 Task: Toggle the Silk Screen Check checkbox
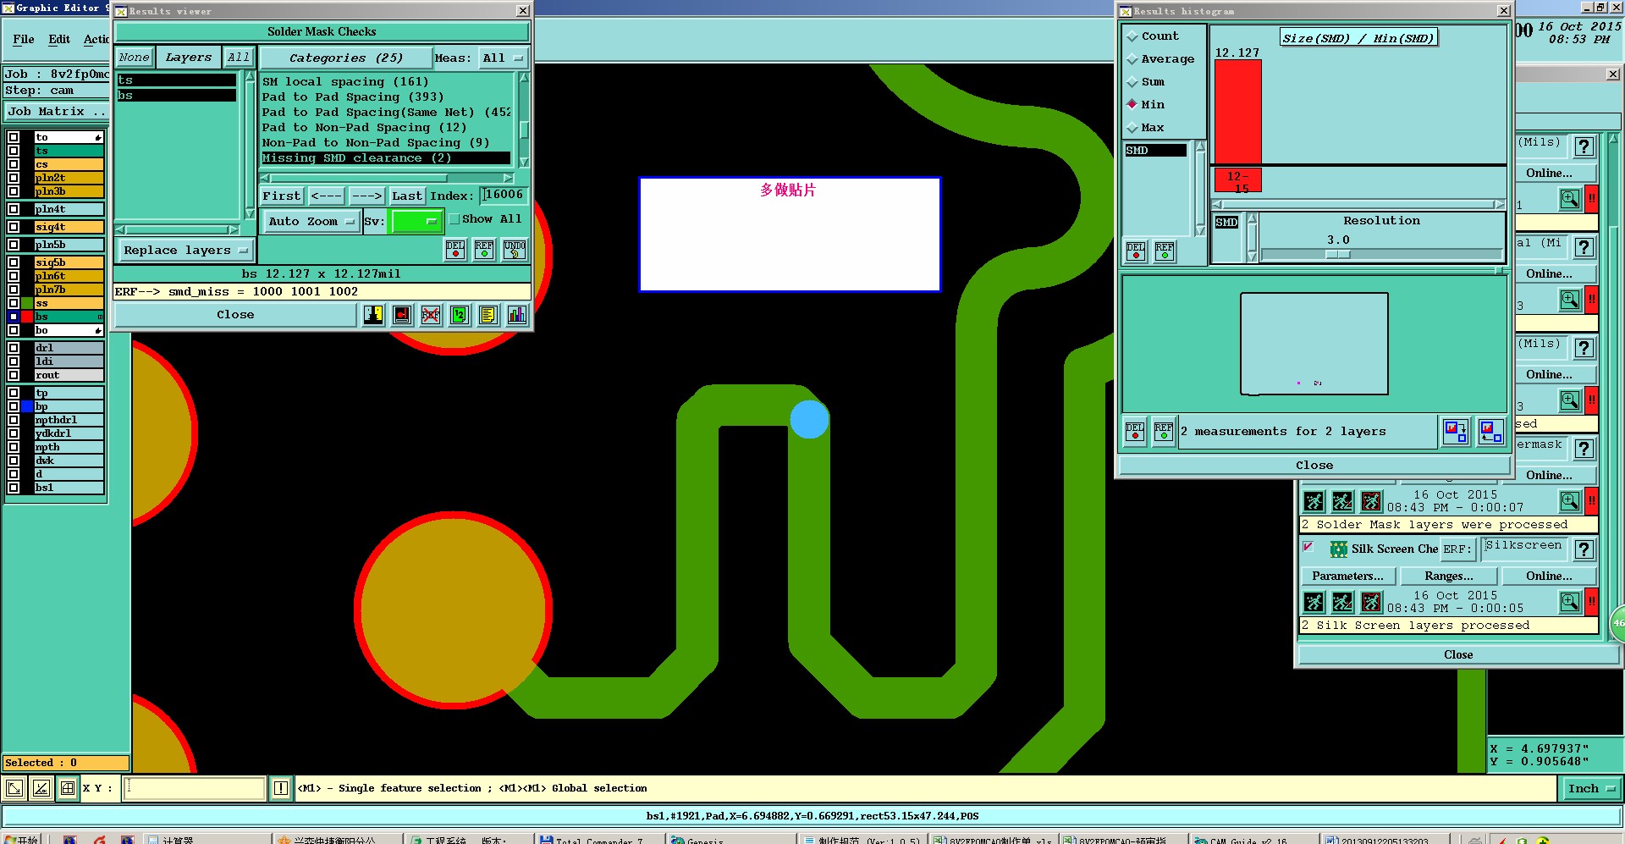(x=1308, y=547)
